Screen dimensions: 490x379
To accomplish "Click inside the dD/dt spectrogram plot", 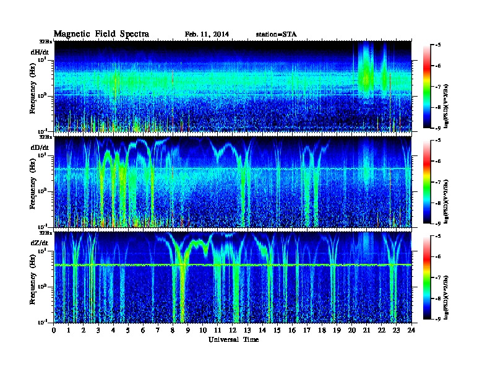I will [x=233, y=182].
